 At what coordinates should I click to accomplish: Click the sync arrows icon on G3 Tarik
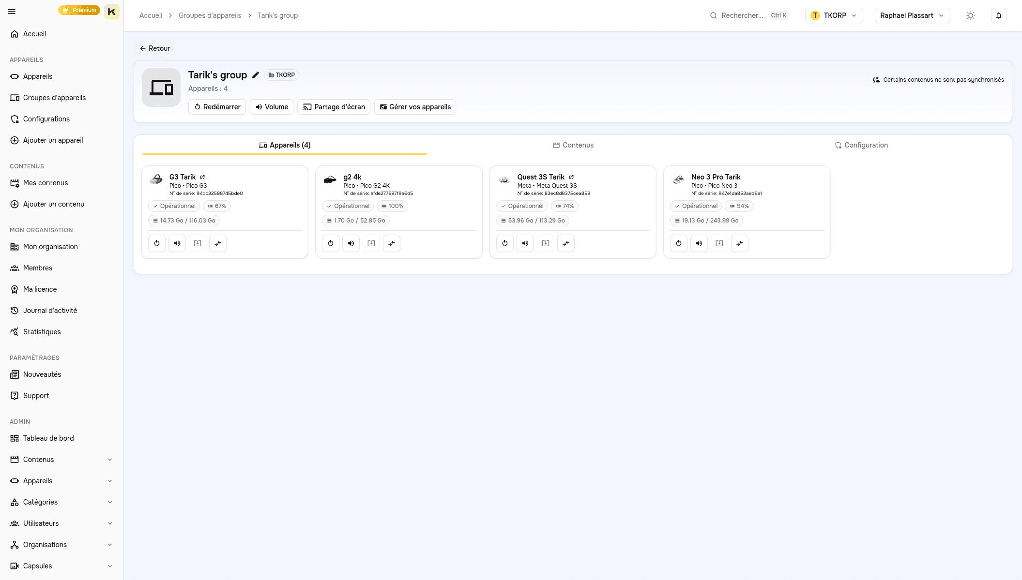click(218, 243)
